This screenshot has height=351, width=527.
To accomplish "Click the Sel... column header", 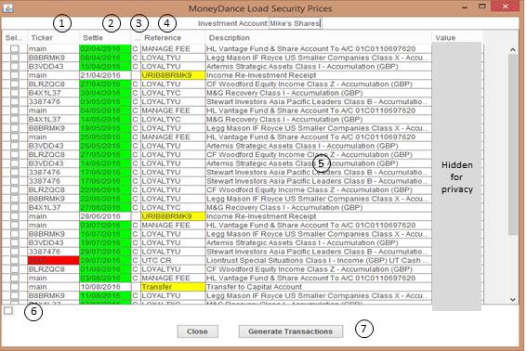I will click(x=15, y=38).
